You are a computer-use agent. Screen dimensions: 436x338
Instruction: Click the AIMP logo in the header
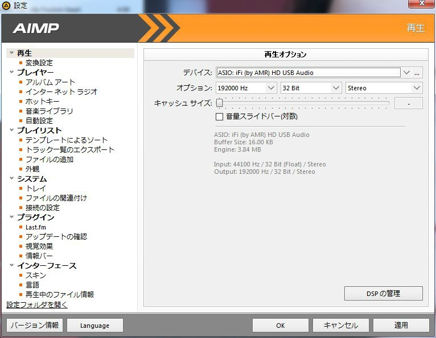[x=36, y=28]
